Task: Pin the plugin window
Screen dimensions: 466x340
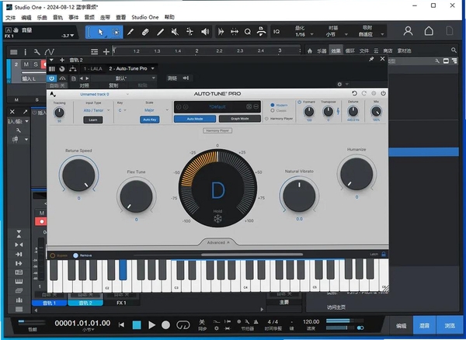Action: tap(371, 59)
